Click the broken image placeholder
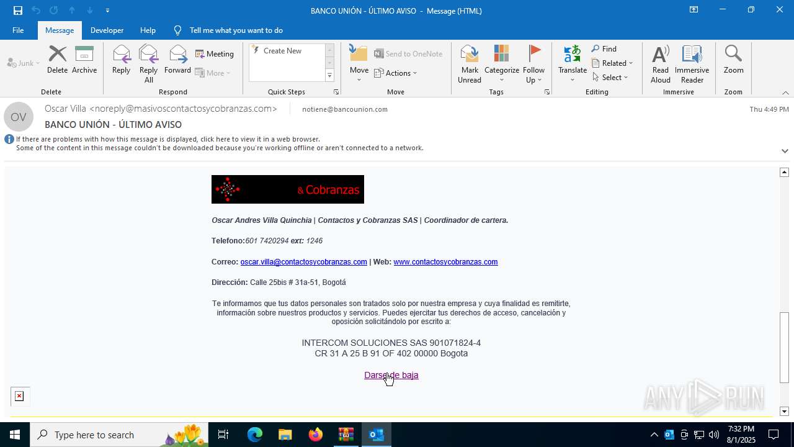Screen dimensions: 794x447 click(19, 396)
